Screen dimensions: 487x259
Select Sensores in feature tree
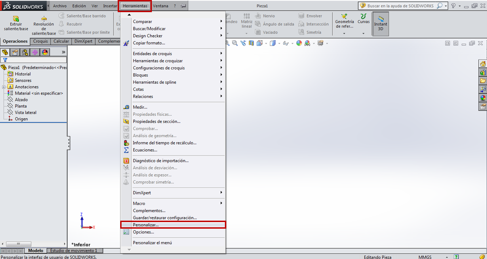click(x=20, y=80)
